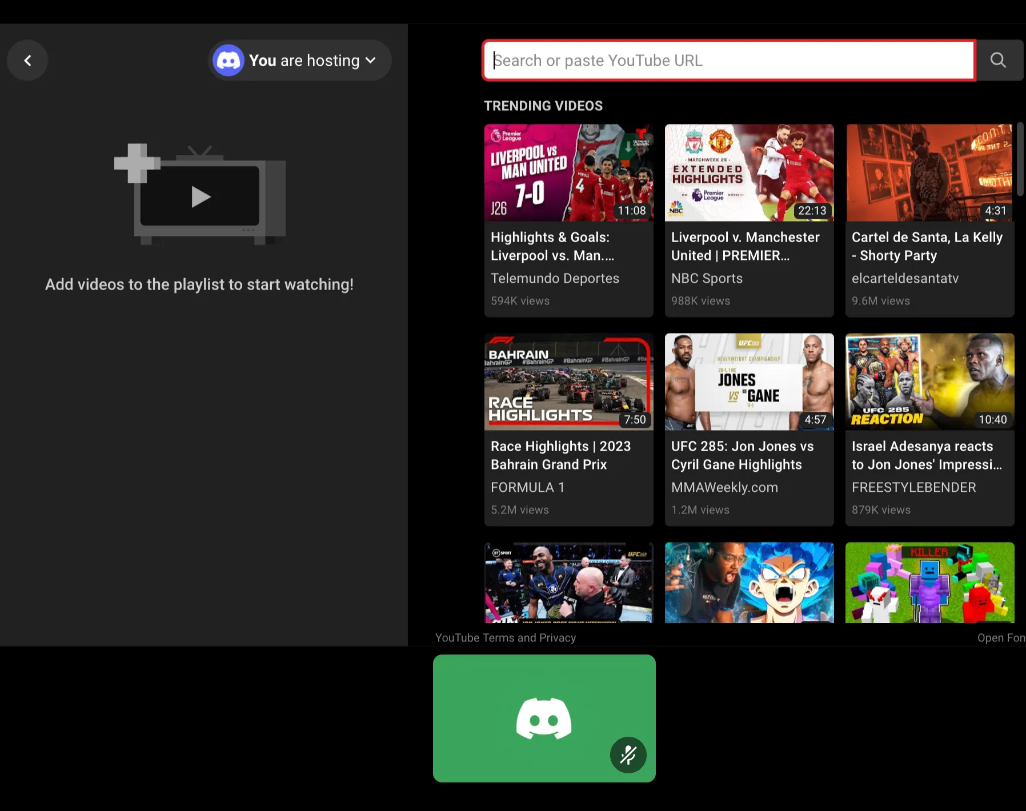Click the Discord avatar in hosting pill
The image size is (1026, 811).
tap(229, 61)
